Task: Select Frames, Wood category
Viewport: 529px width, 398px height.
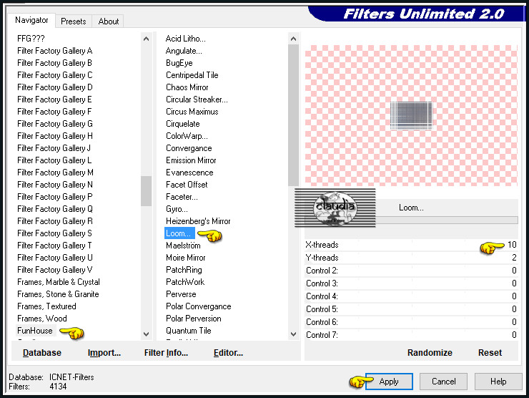Action: click(42, 319)
